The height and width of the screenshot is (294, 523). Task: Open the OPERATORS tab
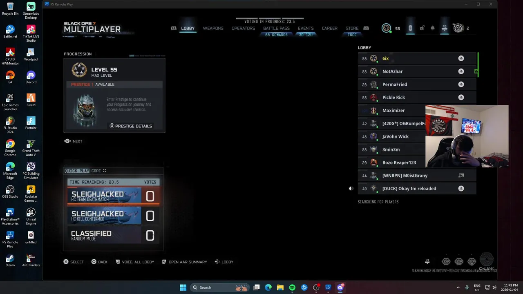coord(243,28)
